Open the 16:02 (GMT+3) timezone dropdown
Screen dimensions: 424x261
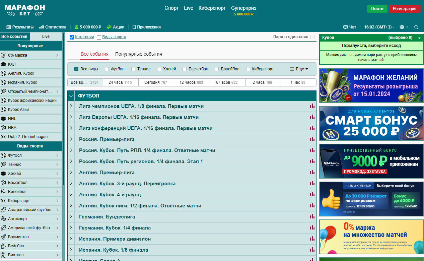pos(379,27)
